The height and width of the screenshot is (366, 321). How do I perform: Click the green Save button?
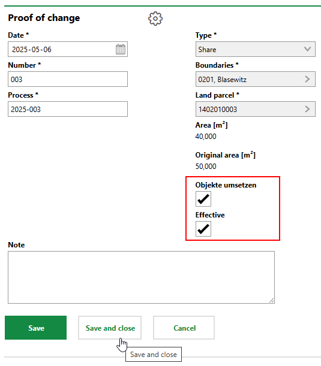point(35,328)
